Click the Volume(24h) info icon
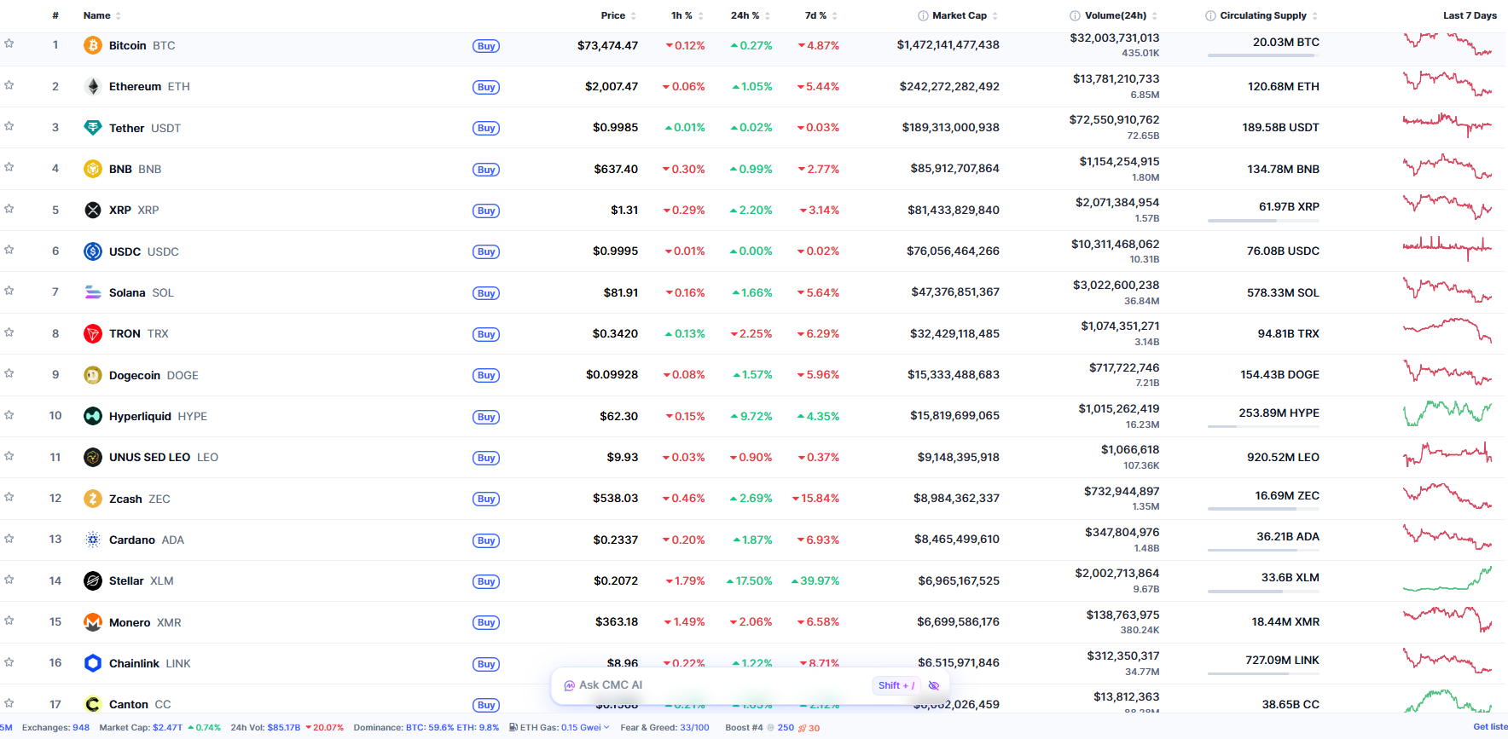The width and height of the screenshot is (1508, 739). [1075, 15]
